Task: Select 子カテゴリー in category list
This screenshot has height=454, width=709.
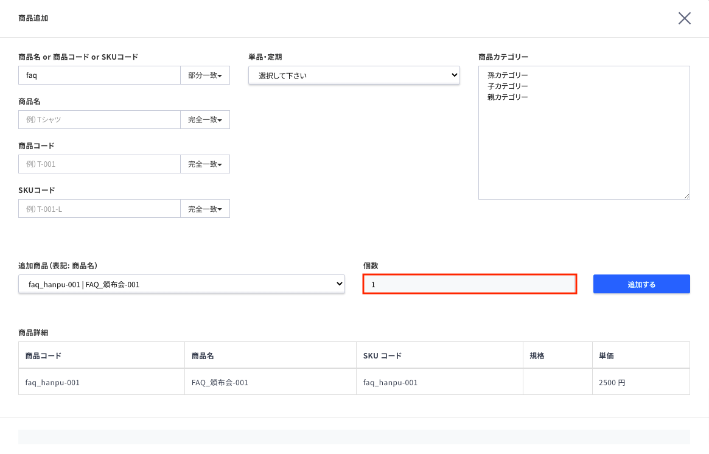Action: pos(508,86)
